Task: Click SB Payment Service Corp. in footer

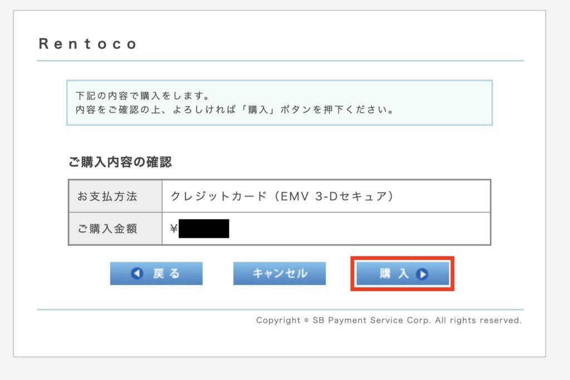Action: [371, 320]
